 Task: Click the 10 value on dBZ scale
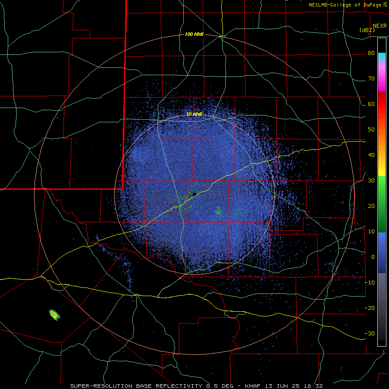pyautogui.click(x=371, y=232)
